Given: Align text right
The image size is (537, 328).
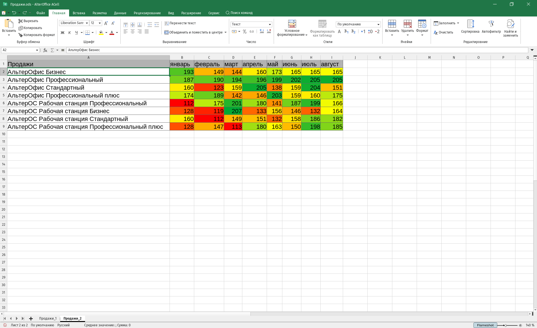Looking at the screenshot, I should point(140,32).
